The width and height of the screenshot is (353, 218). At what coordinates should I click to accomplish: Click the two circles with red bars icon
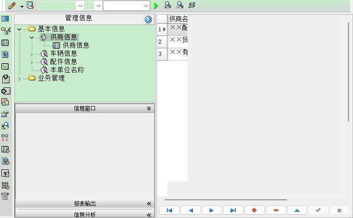(x=5, y=137)
